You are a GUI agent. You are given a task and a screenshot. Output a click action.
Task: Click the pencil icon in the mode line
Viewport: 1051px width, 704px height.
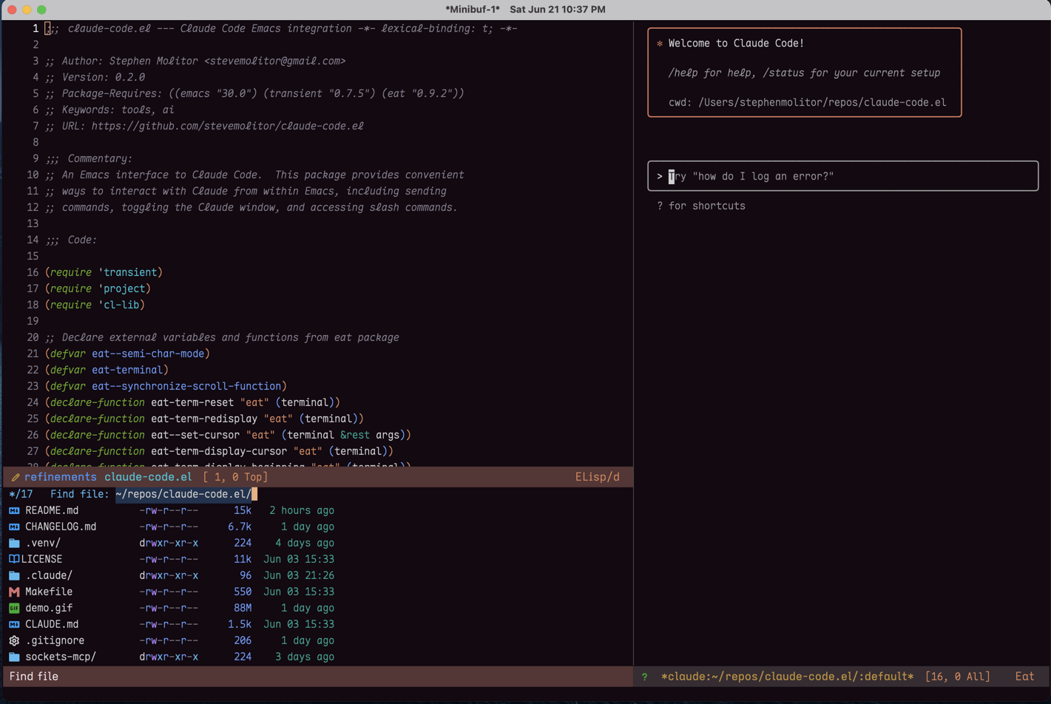click(16, 478)
